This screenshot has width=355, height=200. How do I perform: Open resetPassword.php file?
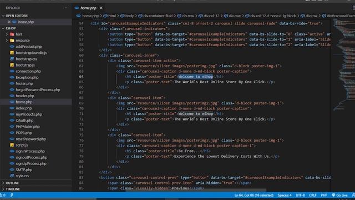(31, 139)
